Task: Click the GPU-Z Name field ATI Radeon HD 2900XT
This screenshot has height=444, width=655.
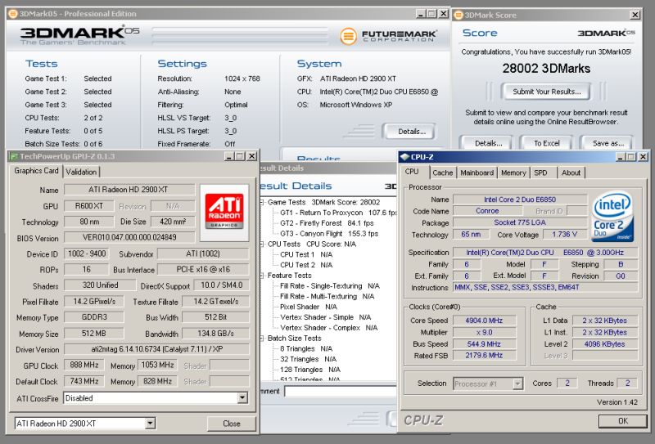Action: tap(129, 190)
